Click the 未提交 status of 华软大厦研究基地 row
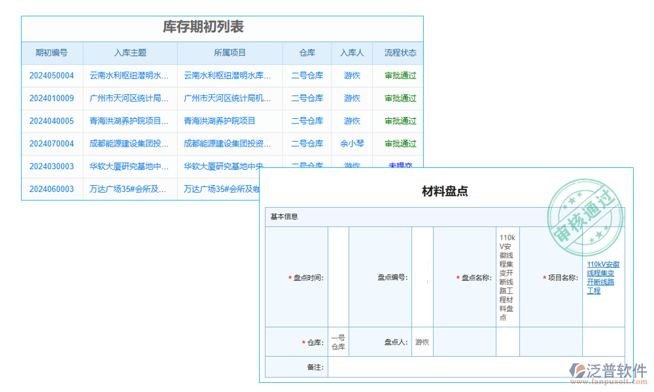The width and height of the screenshot is (654, 392). click(x=399, y=166)
